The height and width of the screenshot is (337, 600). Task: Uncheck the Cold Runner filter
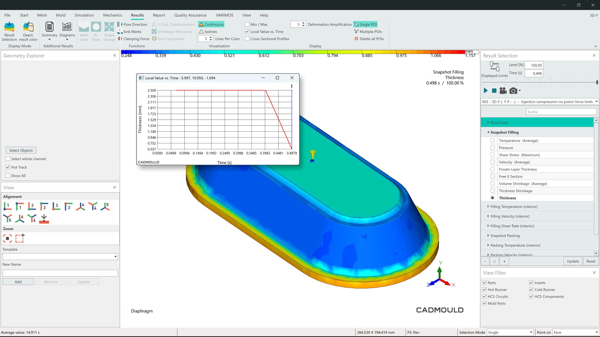(531, 290)
